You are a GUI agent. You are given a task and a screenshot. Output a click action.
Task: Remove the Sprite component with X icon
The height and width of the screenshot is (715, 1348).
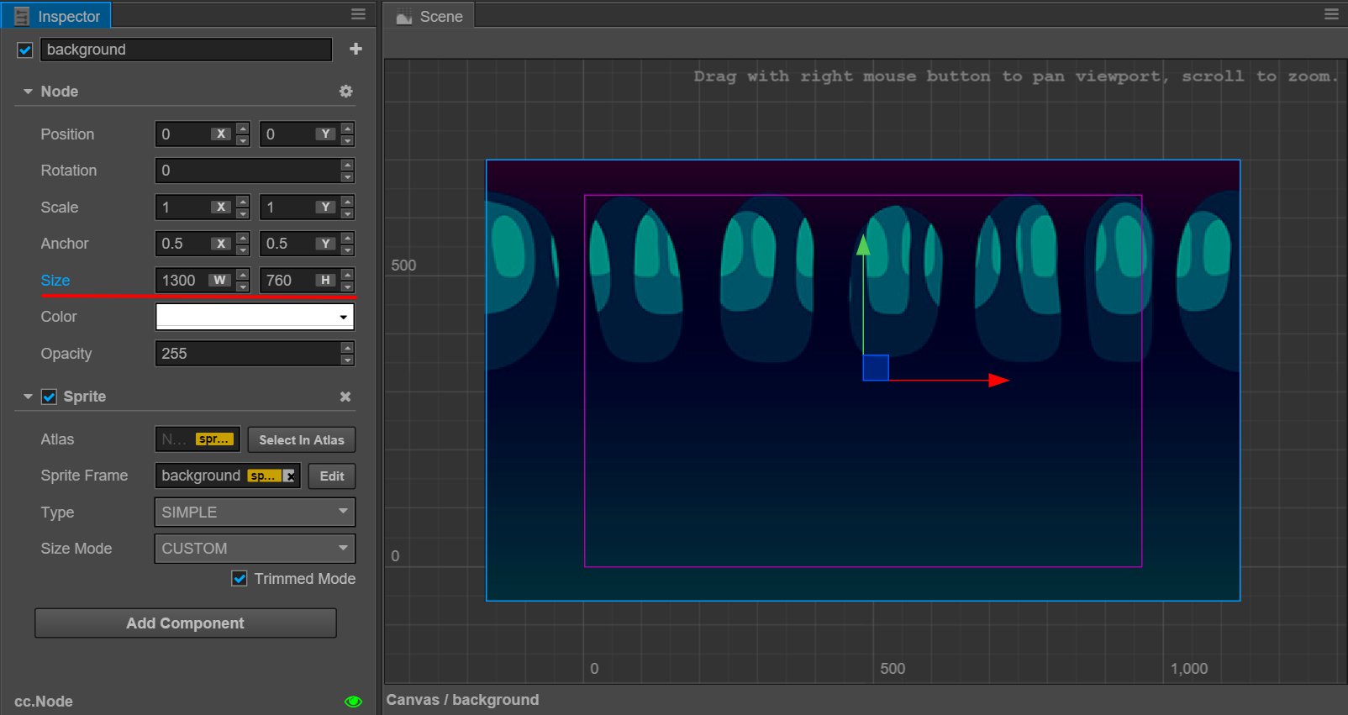(345, 397)
